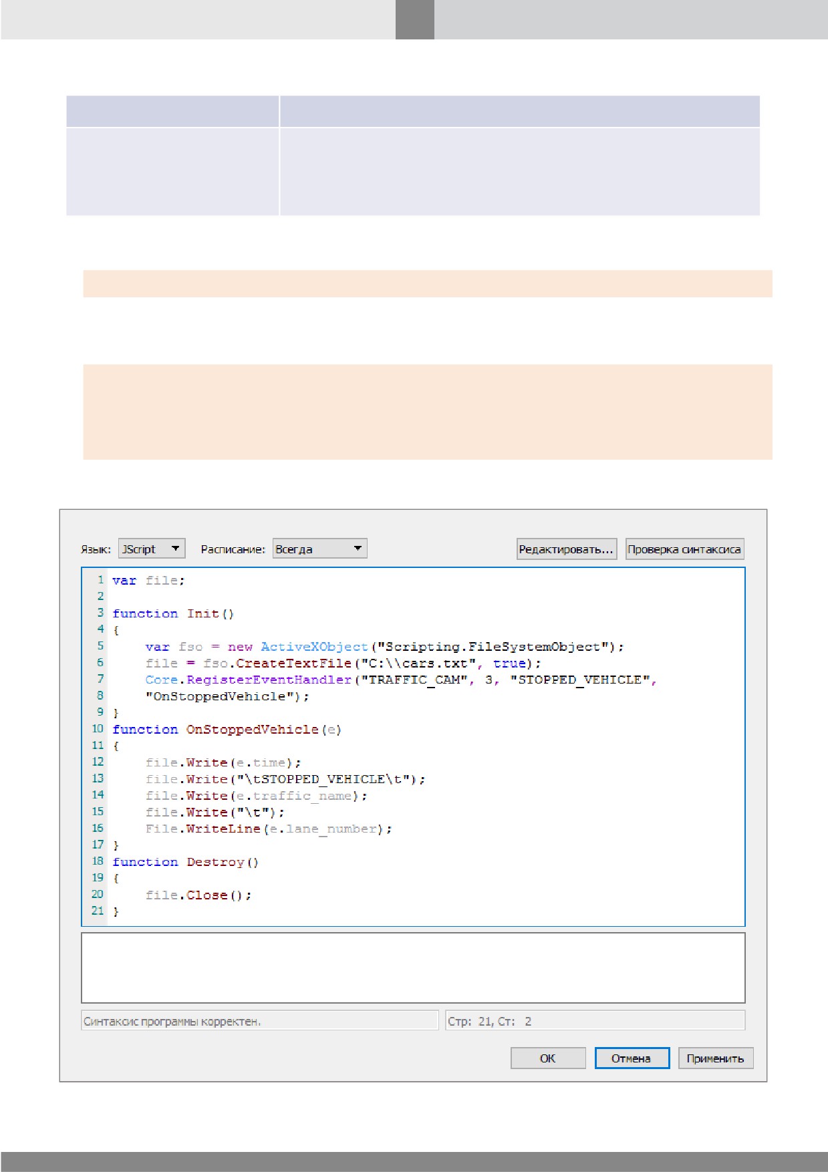Click the 'Синтаксис программы корректен.' status text
Screen dimensions: 828x1172
(x=172, y=1022)
